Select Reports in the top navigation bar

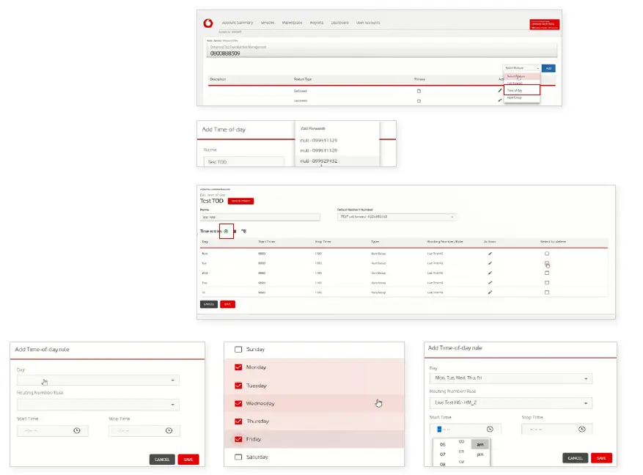317,22
